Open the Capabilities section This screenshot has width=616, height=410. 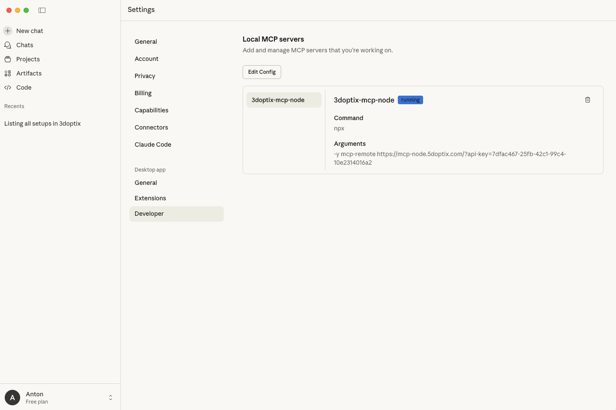click(151, 110)
